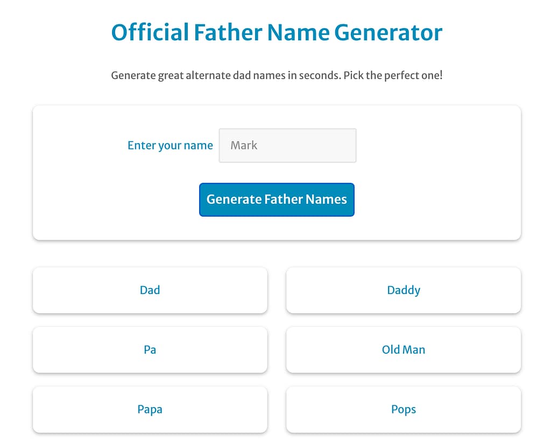Click the Daddy text in the results grid
The height and width of the screenshot is (443, 551).
click(404, 290)
